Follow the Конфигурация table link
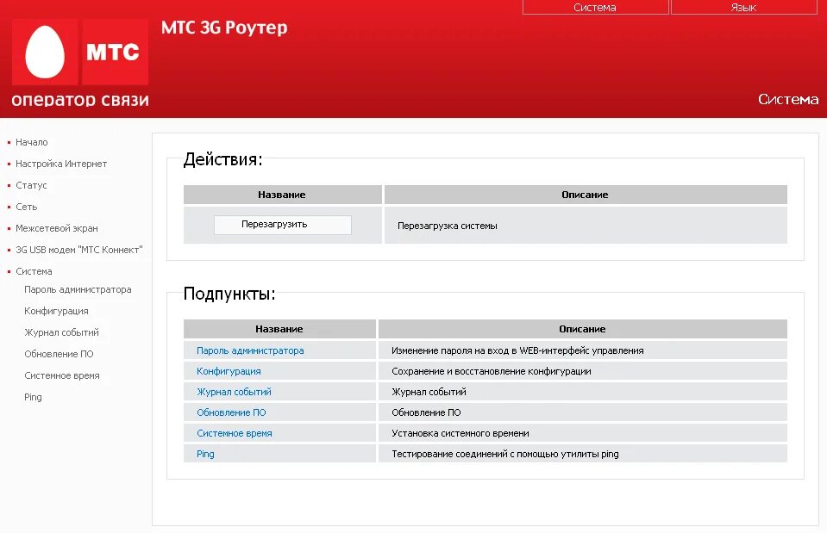Viewport: 827px width, 533px height. (229, 371)
